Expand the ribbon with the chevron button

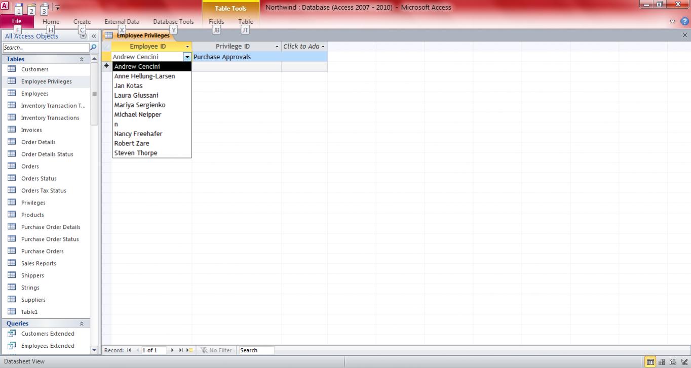[x=673, y=21]
